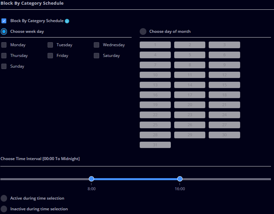
Task: Select the Choose week day radio button
Action: click(x=4, y=31)
